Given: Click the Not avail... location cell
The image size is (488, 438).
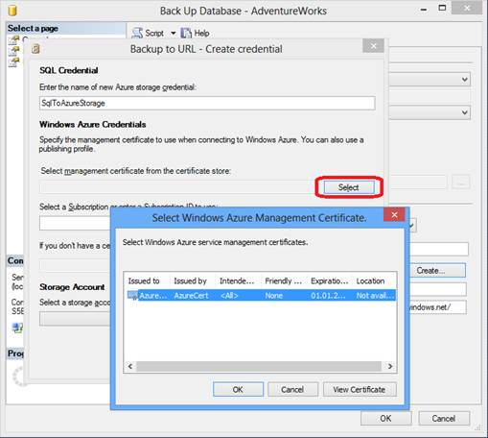Looking at the screenshot, I should click(x=375, y=295).
